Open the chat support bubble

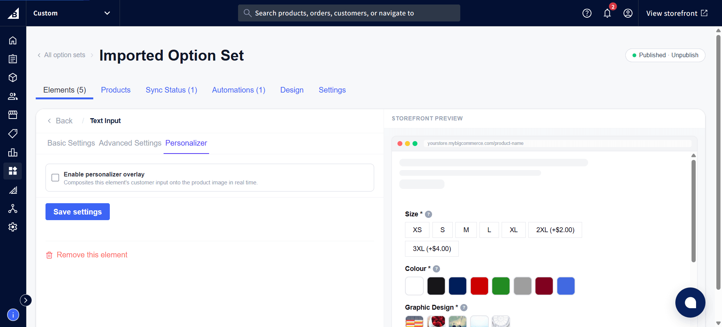pyautogui.click(x=690, y=303)
